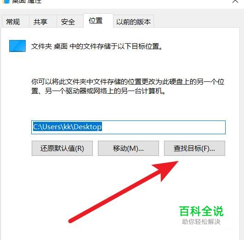Open the 共享 tab

point(40,22)
